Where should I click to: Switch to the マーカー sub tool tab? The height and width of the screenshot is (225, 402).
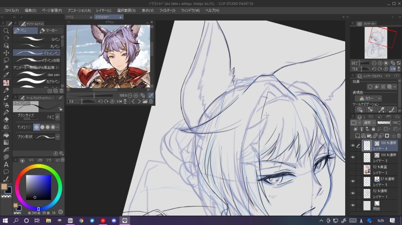[x=51, y=31]
